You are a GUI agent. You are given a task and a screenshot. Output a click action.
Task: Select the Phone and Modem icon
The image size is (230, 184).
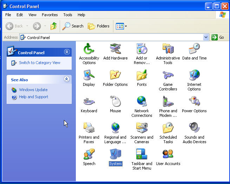(x=168, y=101)
